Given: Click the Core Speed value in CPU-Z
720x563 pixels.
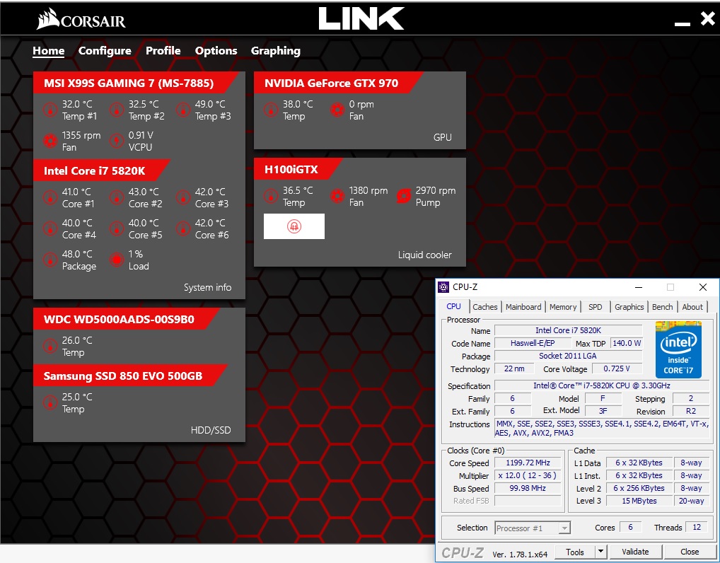Looking at the screenshot, I should click(x=528, y=463).
